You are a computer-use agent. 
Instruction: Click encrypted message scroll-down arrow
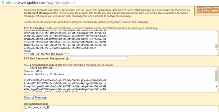point(216,87)
